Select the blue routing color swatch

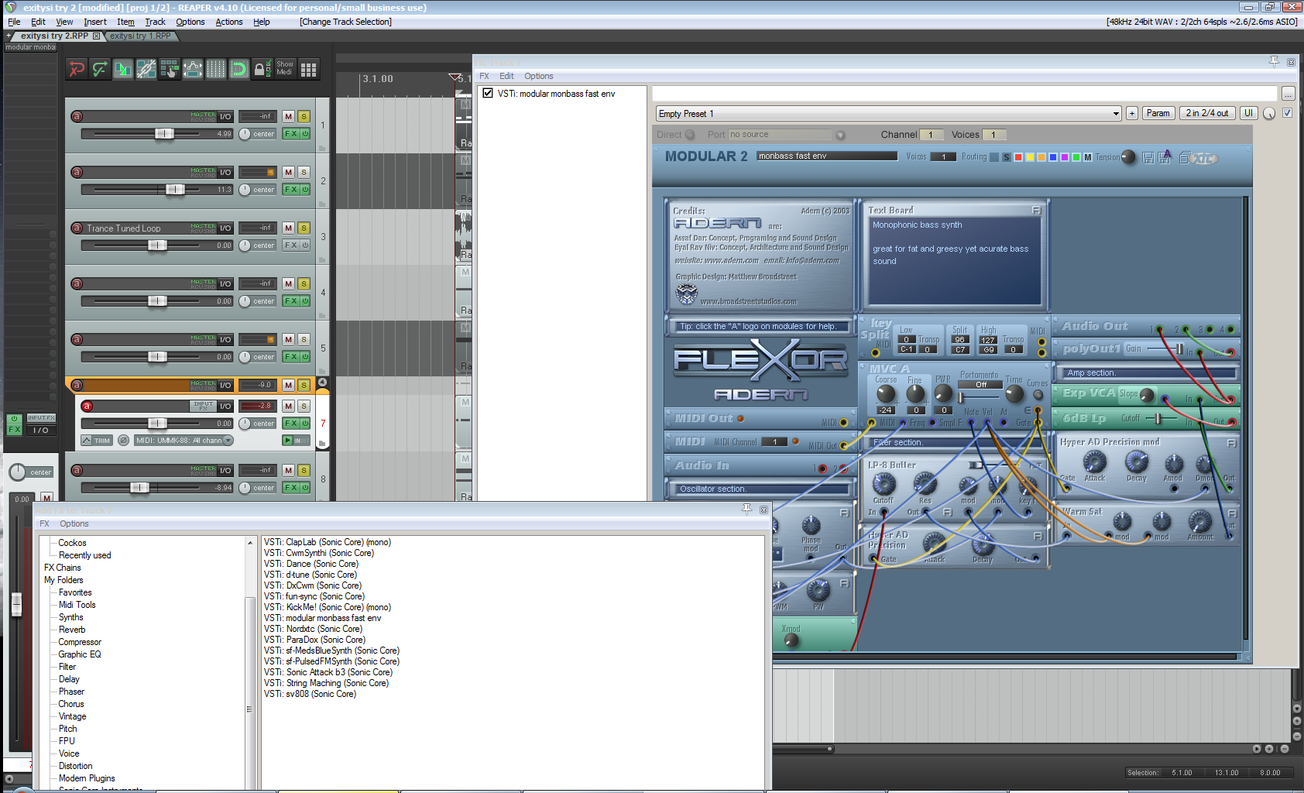[1053, 157]
